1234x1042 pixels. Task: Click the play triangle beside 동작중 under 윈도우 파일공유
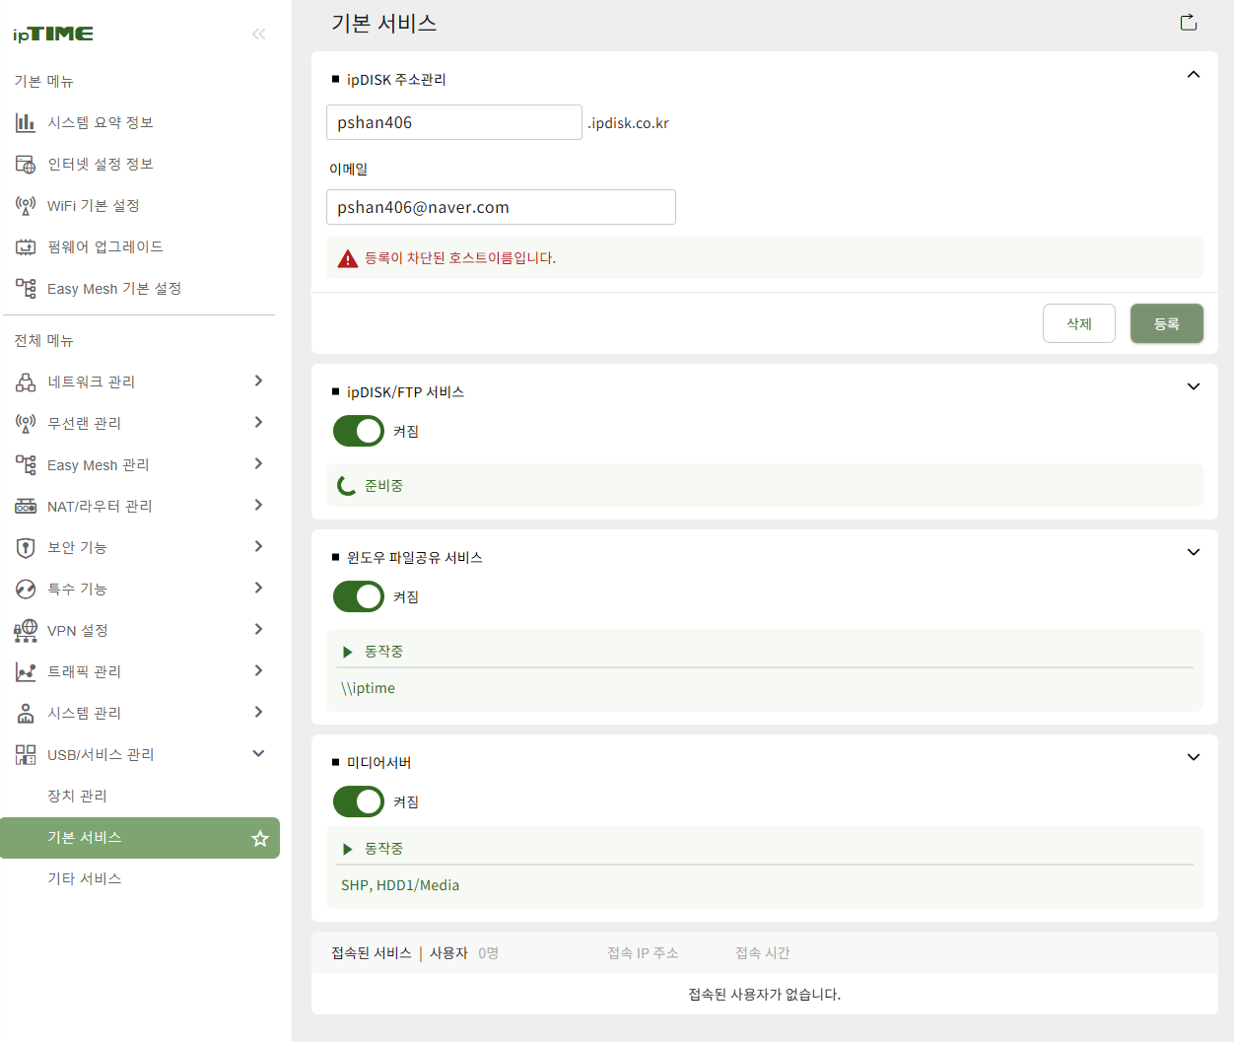[x=347, y=652]
